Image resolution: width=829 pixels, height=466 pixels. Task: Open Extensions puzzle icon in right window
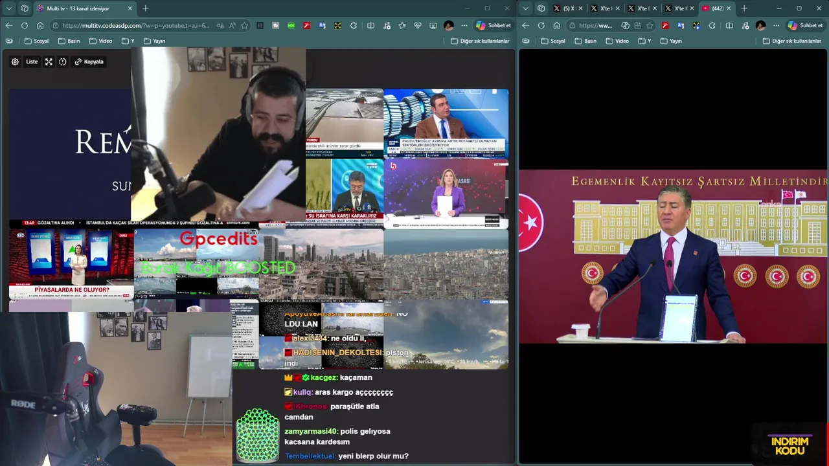(712, 25)
